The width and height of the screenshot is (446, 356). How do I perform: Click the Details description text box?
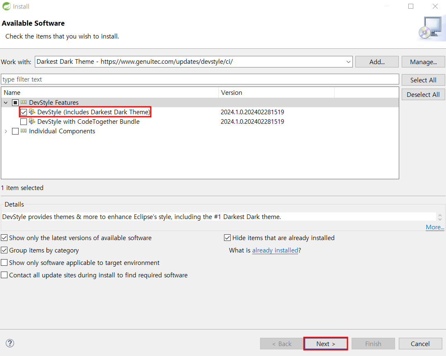click(x=219, y=216)
